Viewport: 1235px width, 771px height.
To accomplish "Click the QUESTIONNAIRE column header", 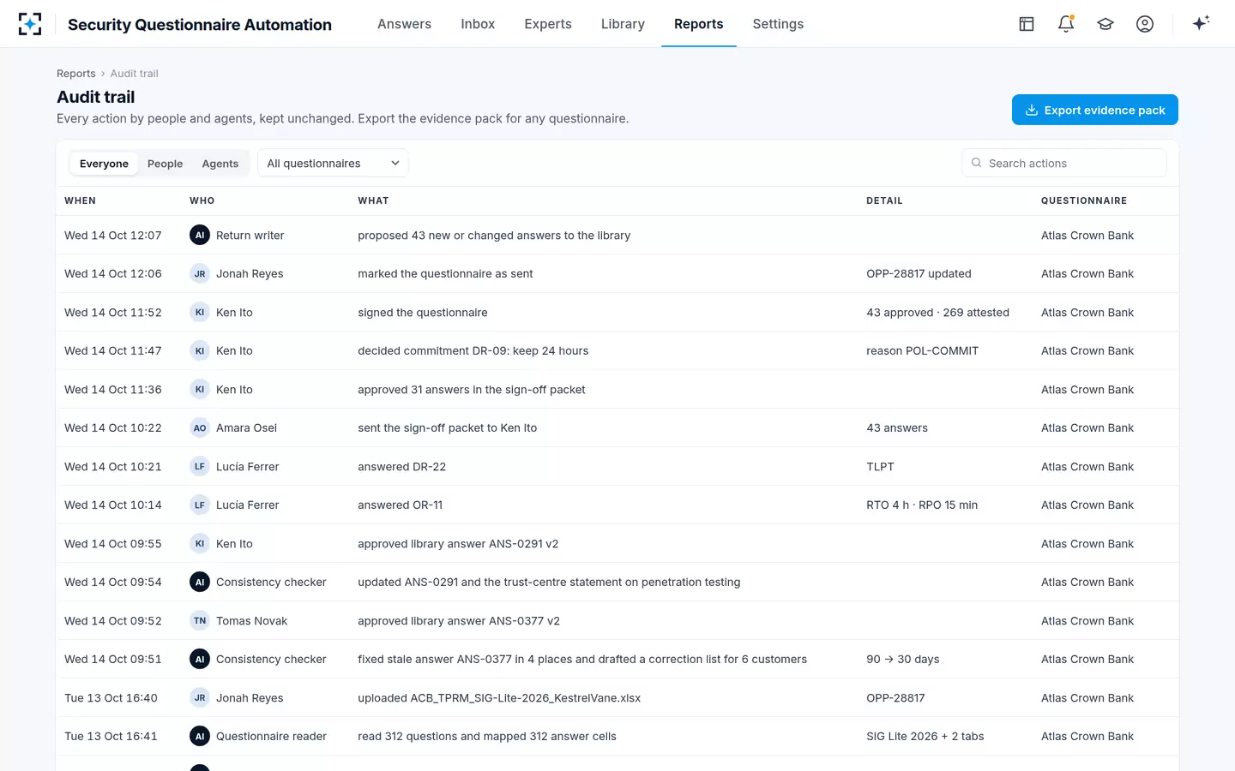I will (1084, 200).
